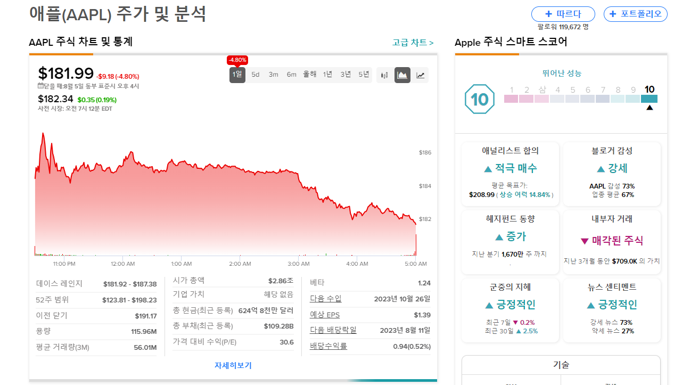Image resolution: width=674 pixels, height=385 pixels.
Task: Select the 5d chart range
Action: point(256,75)
